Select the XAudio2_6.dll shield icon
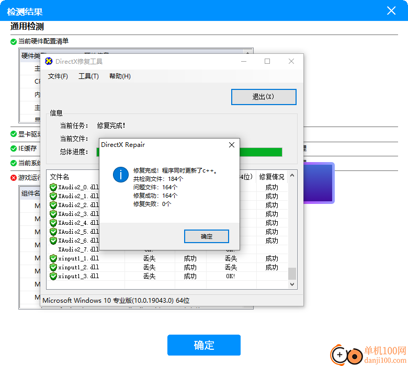This screenshot has height=366, width=408. [x=53, y=241]
